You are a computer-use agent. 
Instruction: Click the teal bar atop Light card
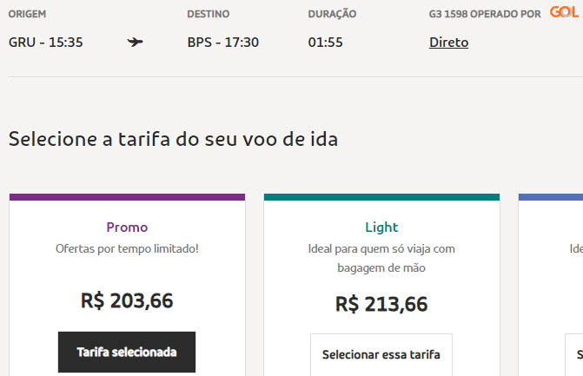pos(381,197)
